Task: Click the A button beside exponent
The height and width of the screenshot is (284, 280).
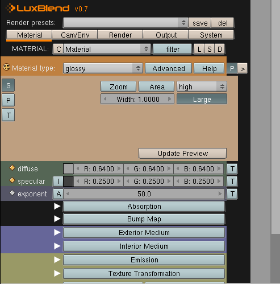Action: [x=58, y=194]
